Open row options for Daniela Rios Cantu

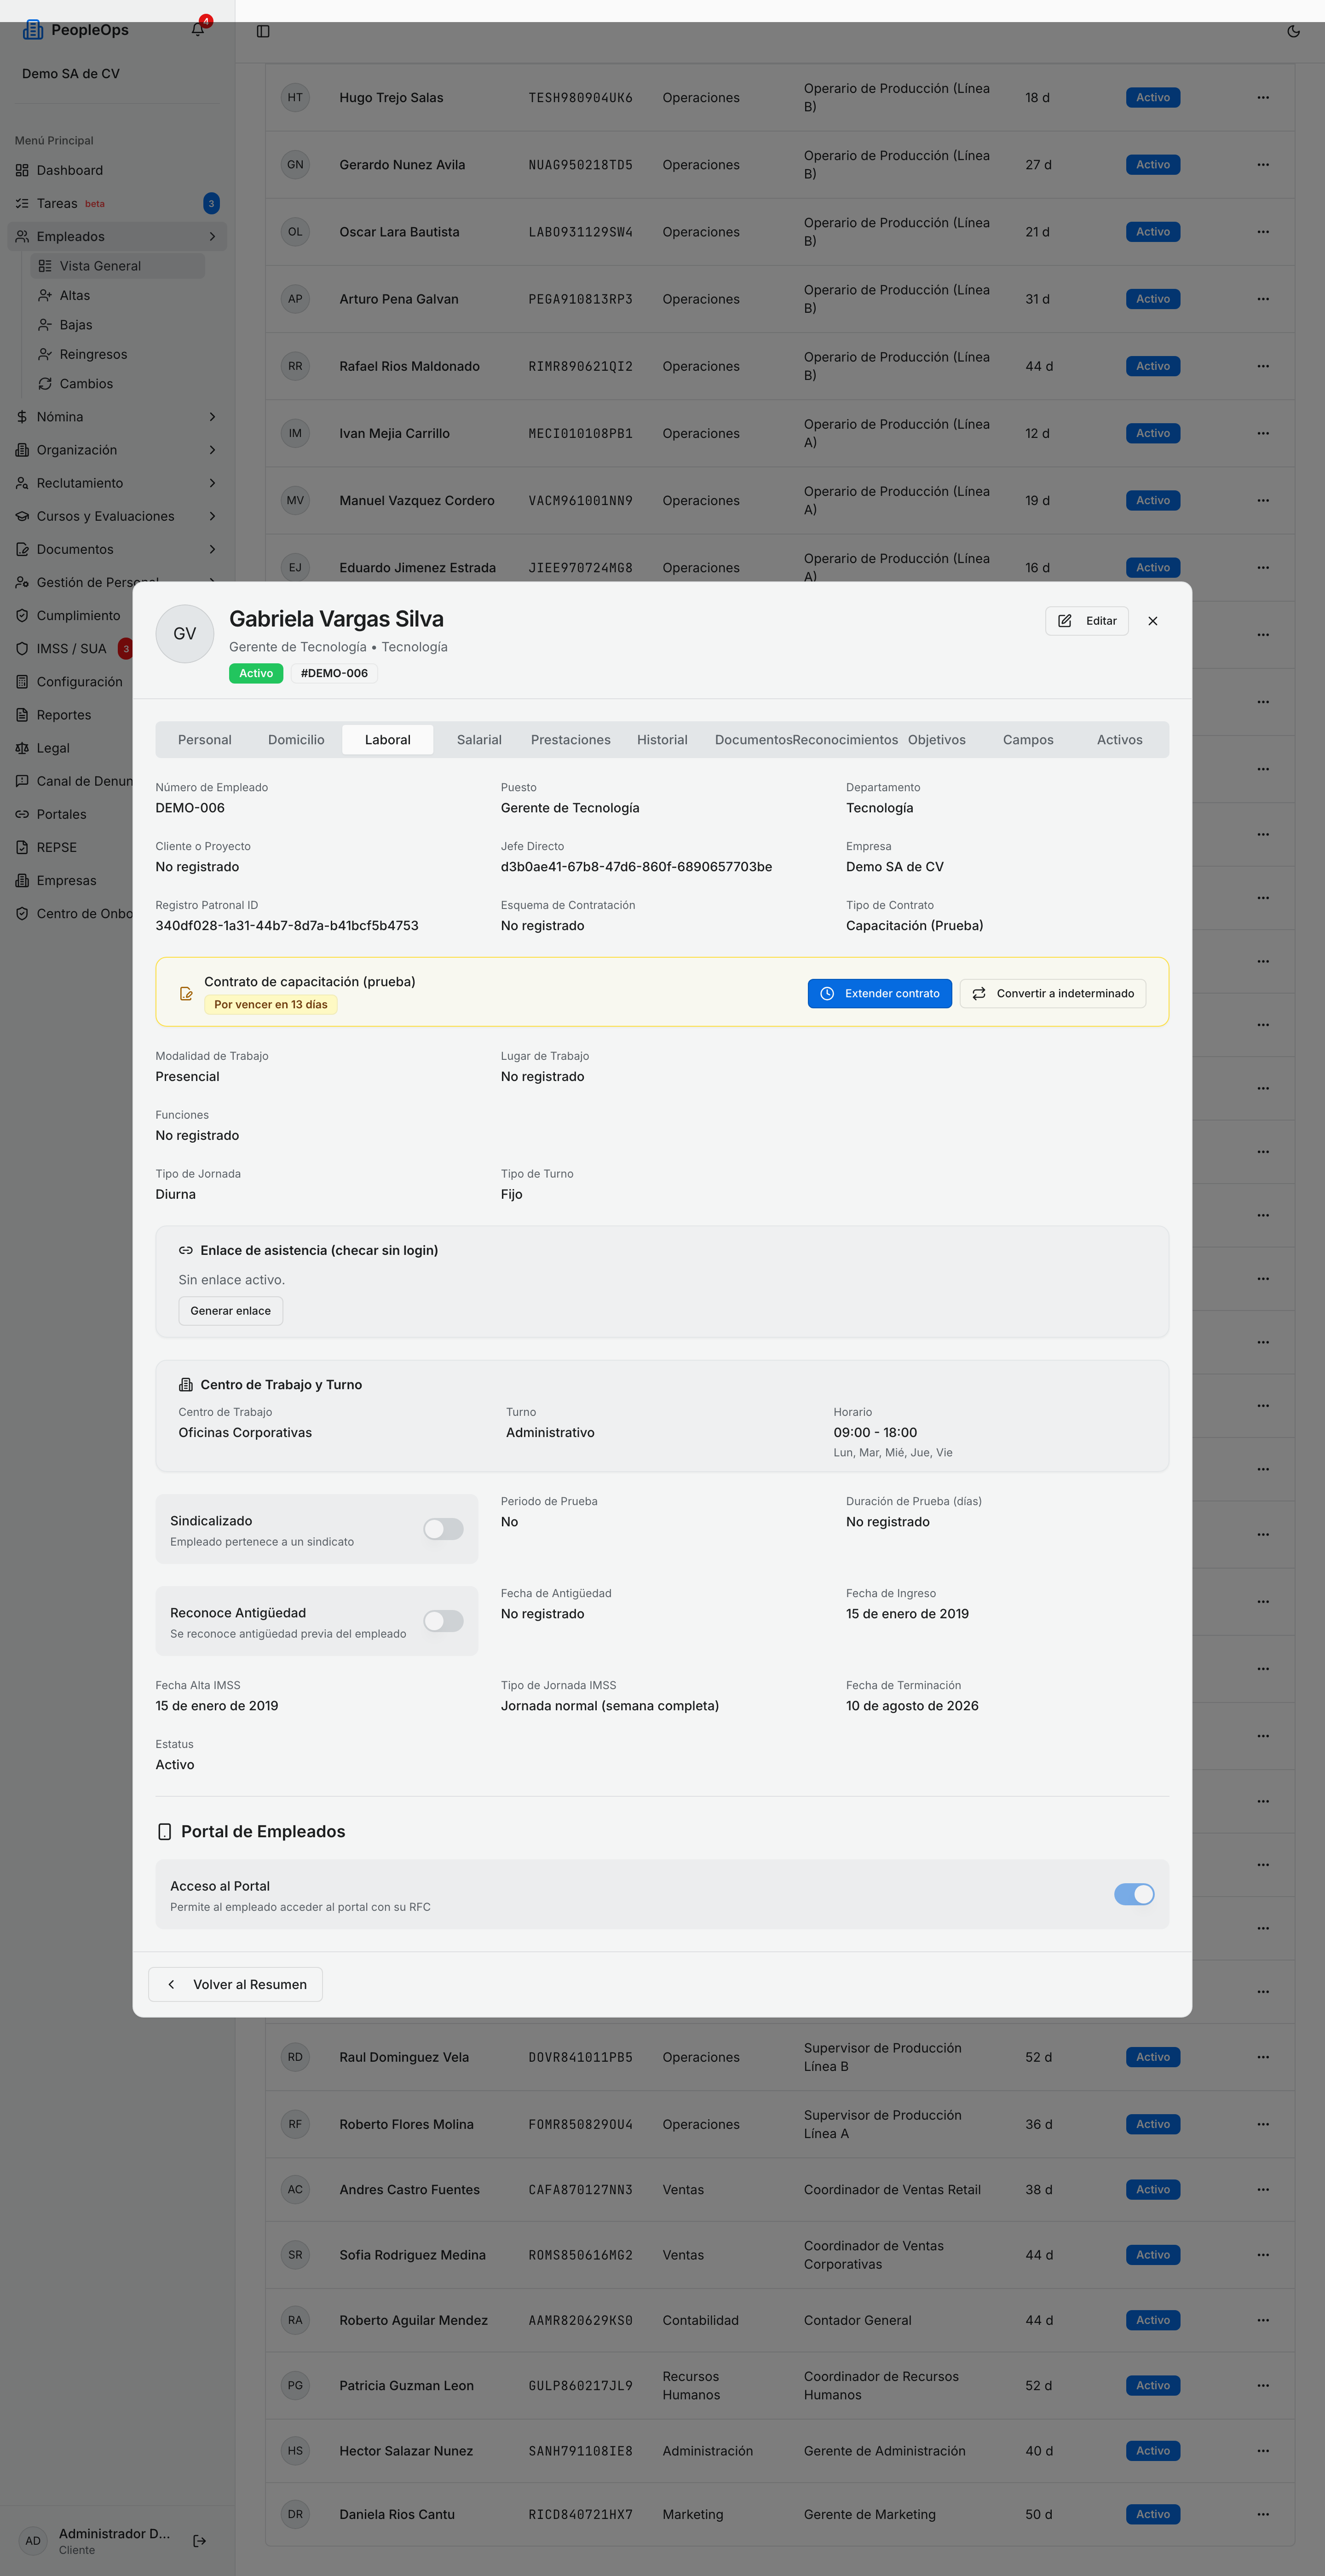click(x=1263, y=2514)
